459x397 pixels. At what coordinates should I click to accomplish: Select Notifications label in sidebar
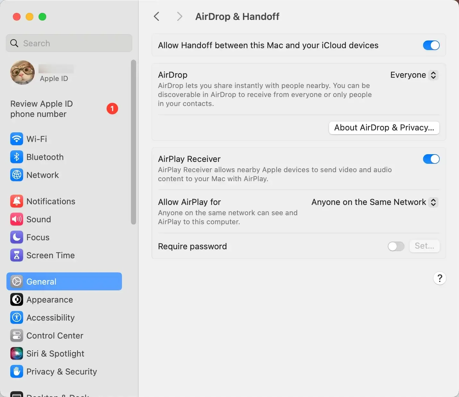click(x=51, y=201)
